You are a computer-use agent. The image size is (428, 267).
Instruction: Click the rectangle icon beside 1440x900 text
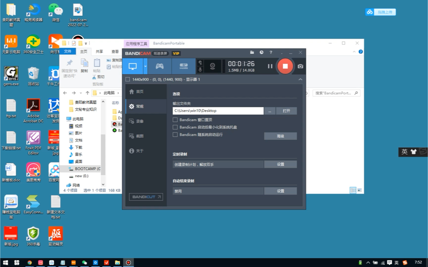127,79
